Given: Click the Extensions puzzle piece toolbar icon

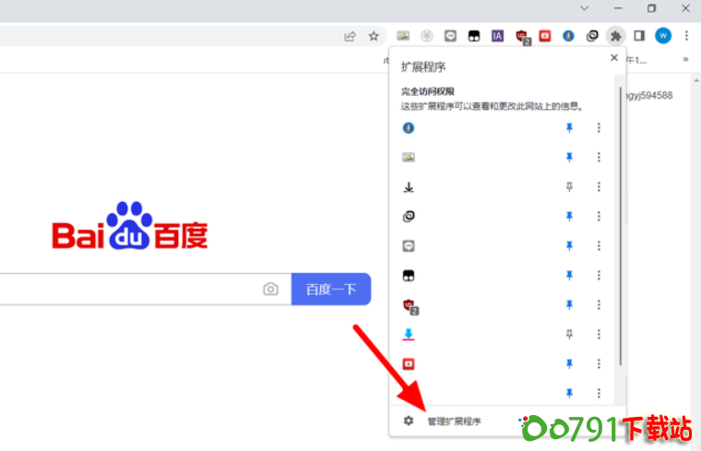Looking at the screenshot, I should (616, 36).
